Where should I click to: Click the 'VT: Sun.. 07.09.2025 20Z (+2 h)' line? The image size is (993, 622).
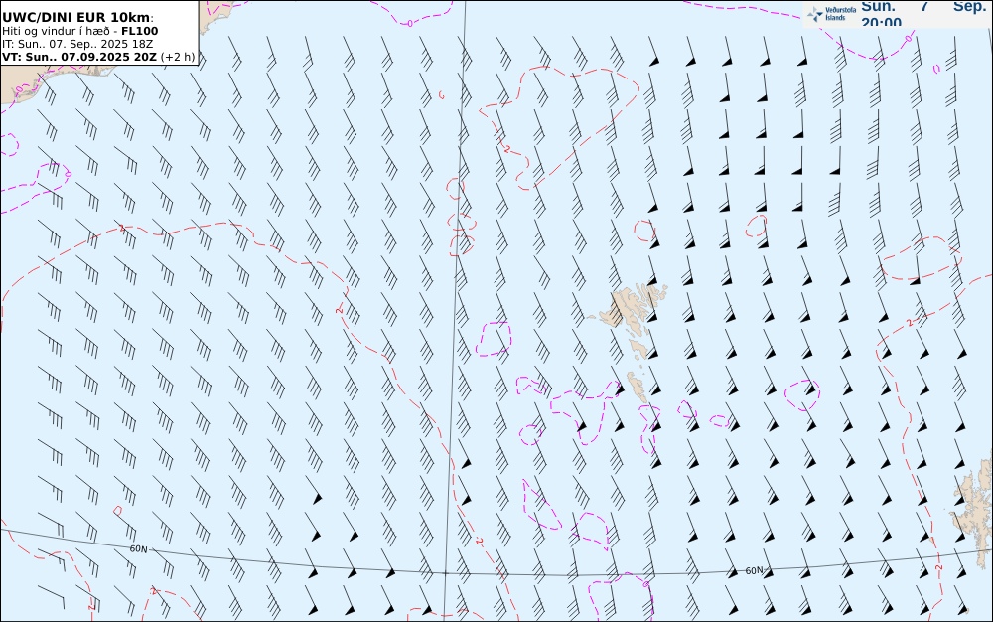tap(98, 57)
